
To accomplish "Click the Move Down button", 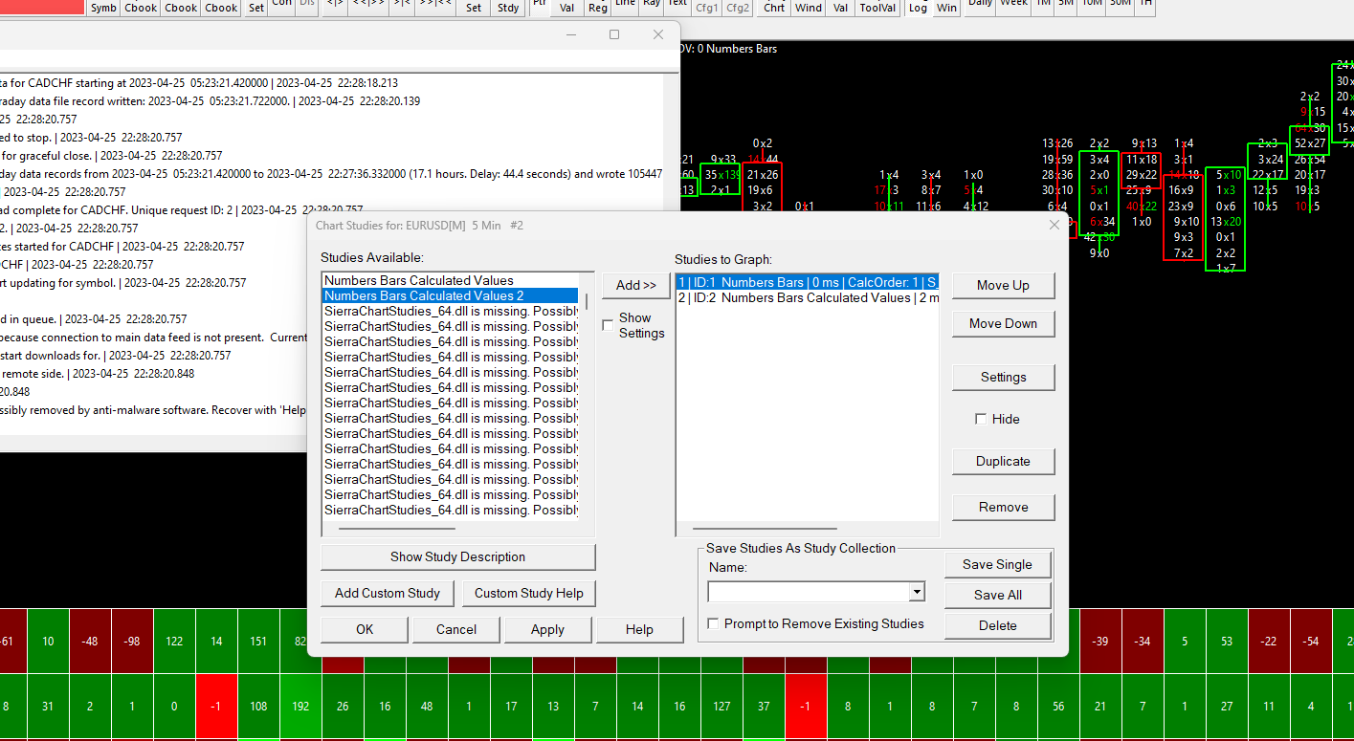I will (1003, 323).
